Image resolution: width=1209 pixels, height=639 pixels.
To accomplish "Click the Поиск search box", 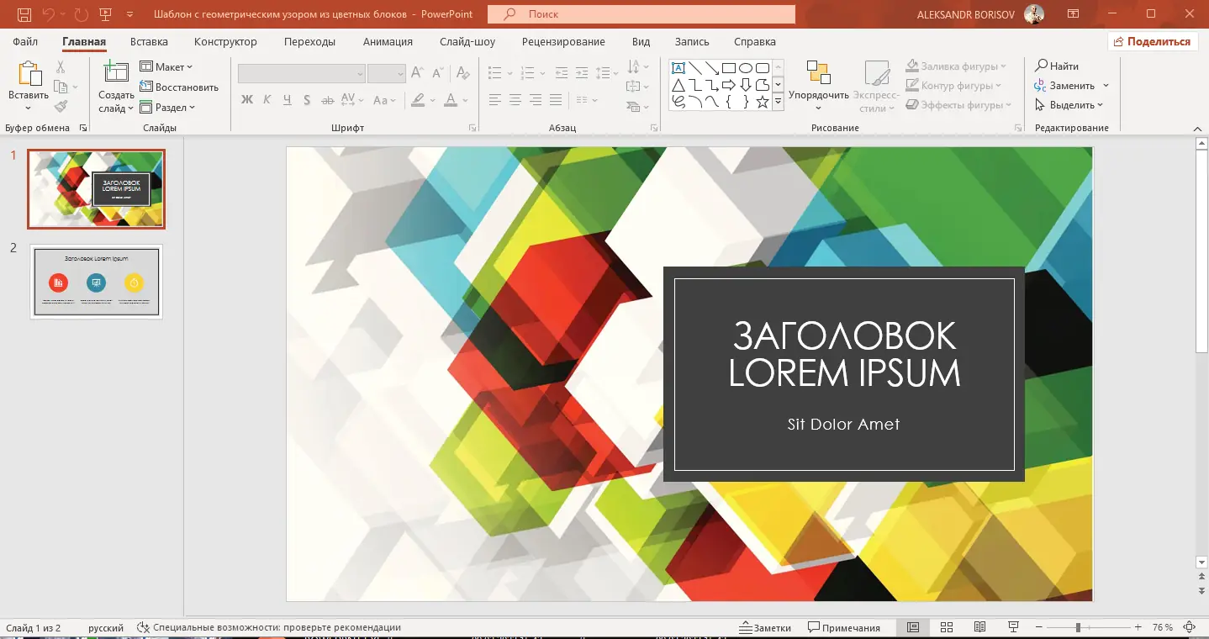I will [x=641, y=14].
